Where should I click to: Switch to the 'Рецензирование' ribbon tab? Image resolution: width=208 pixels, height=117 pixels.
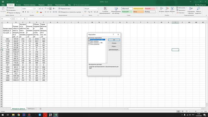[60, 5]
